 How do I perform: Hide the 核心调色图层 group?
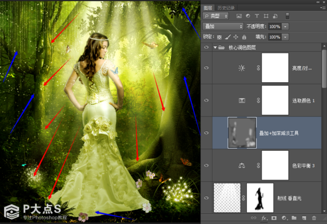click(x=206, y=47)
